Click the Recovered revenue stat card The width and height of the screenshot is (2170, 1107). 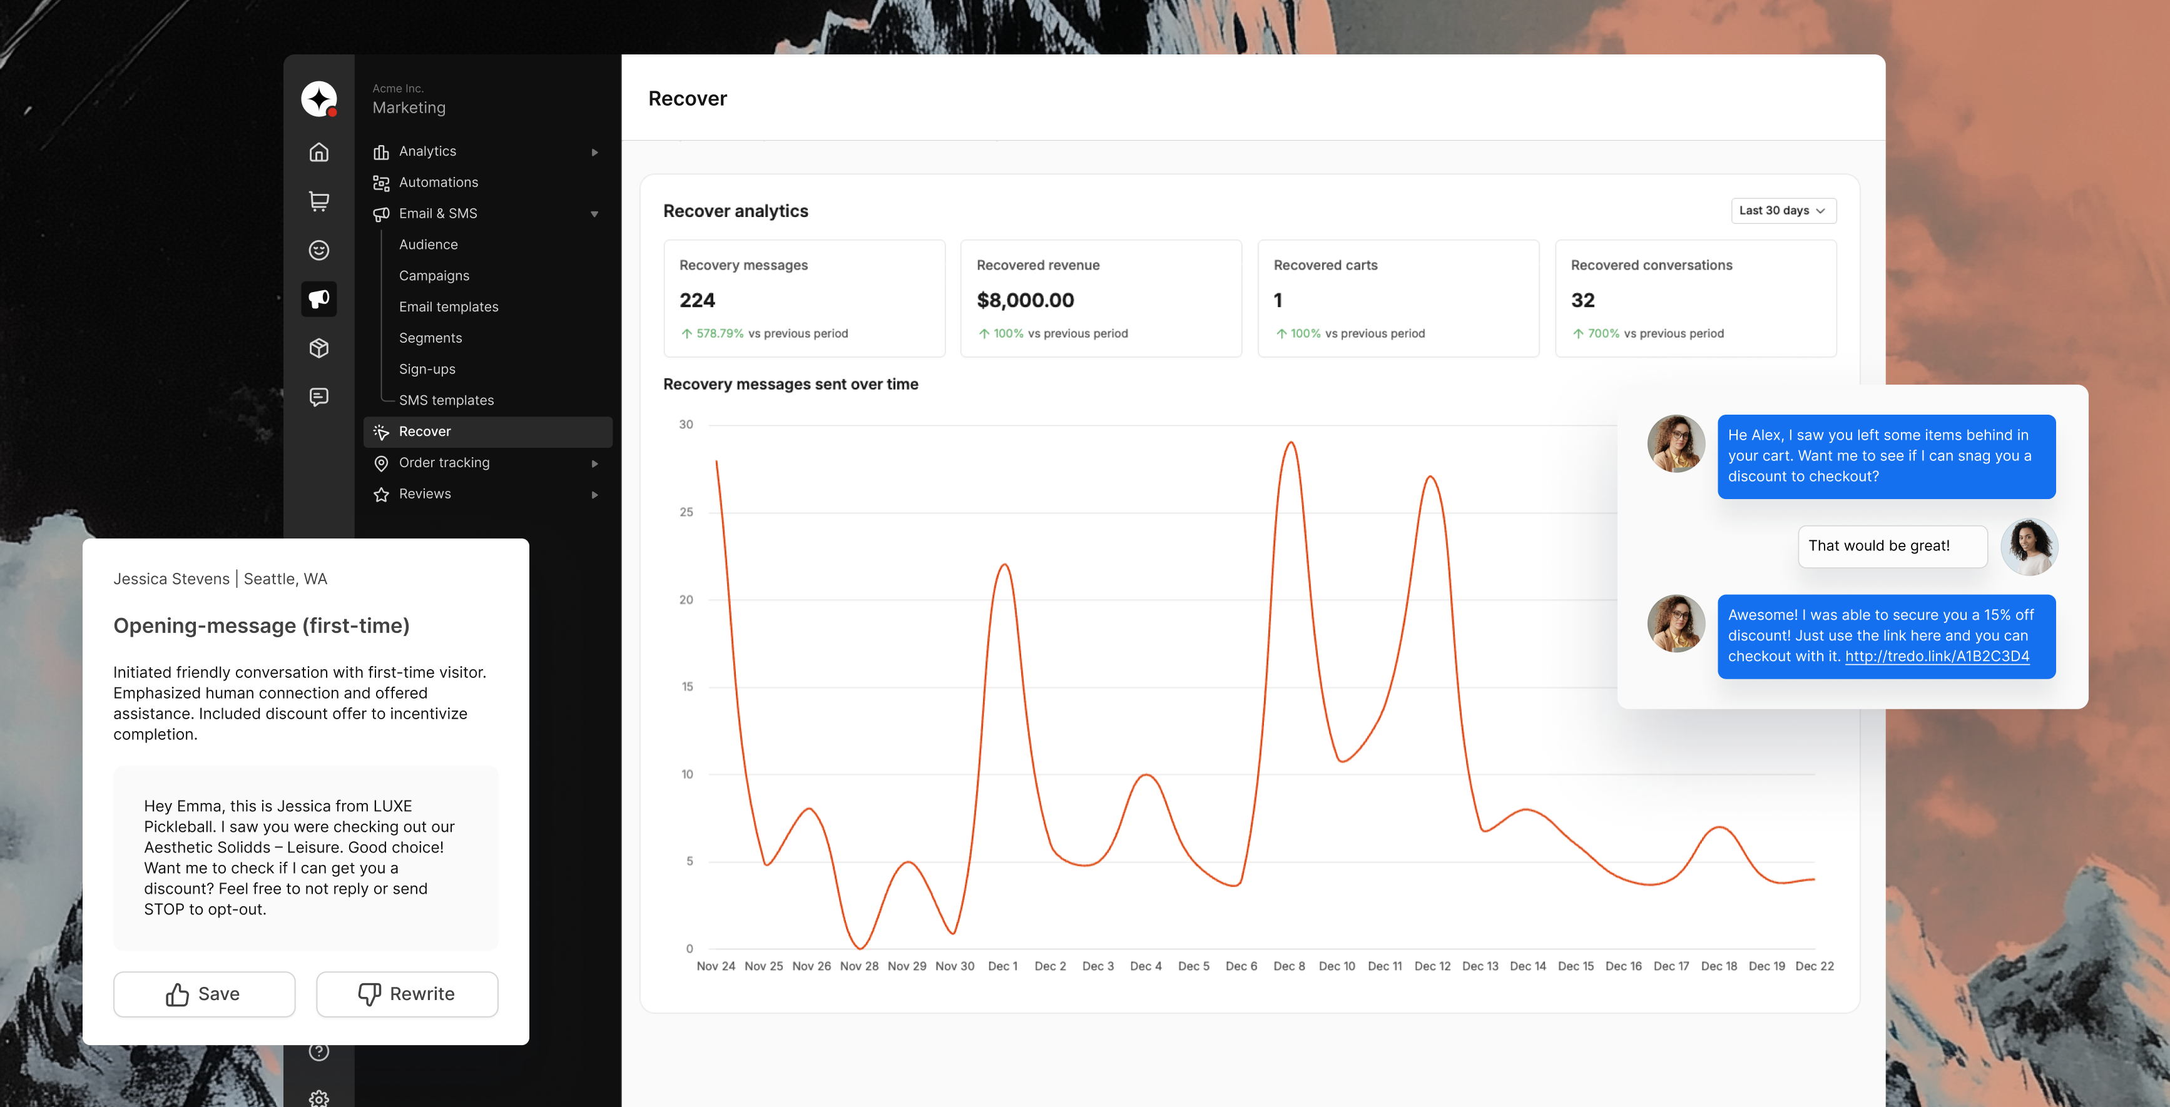pos(1100,298)
